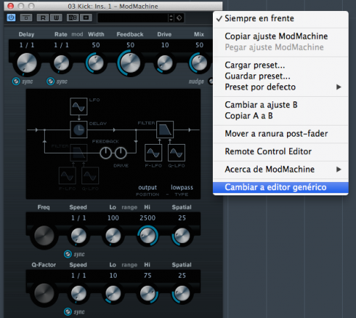
Task: Click the output Filter block icon
Action: pyautogui.click(x=165, y=130)
